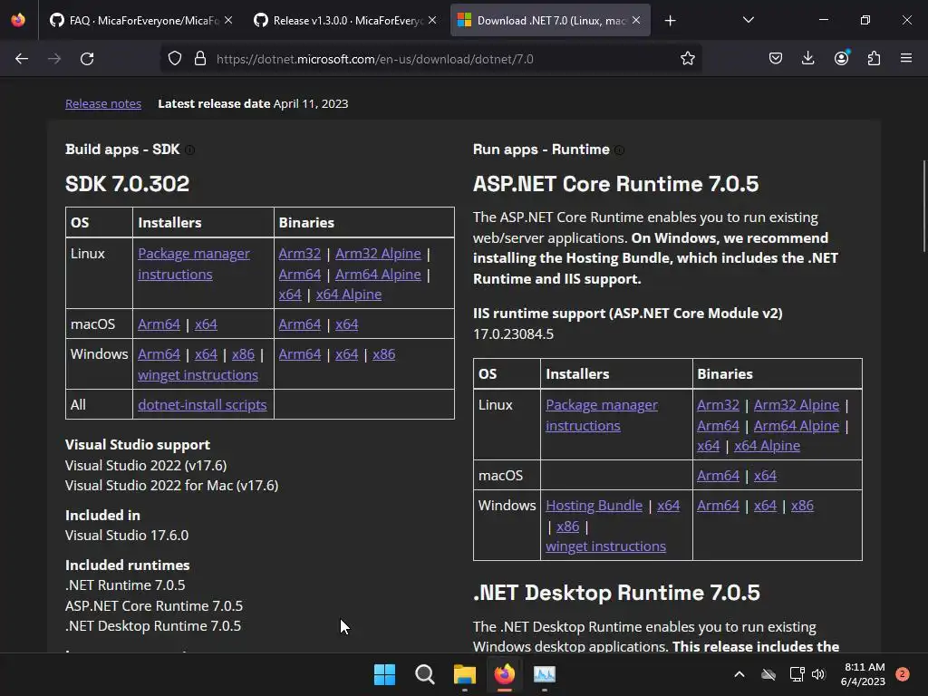Download the Windows Hosting Bundle
Image resolution: width=928 pixels, height=696 pixels.
click(594, 506)
